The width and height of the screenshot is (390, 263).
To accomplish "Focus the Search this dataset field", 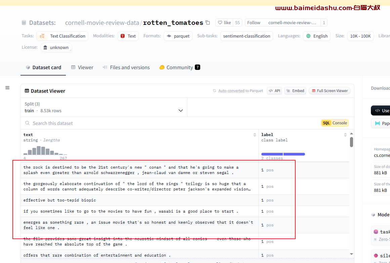I will [x=172, y=123].
